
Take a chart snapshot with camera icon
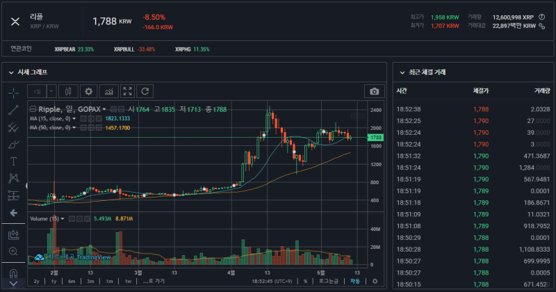374,91
